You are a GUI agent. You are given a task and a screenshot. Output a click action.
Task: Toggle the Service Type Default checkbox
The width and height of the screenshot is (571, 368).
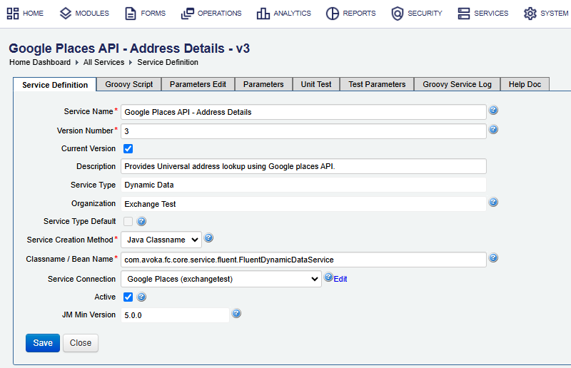coord(128,221)
